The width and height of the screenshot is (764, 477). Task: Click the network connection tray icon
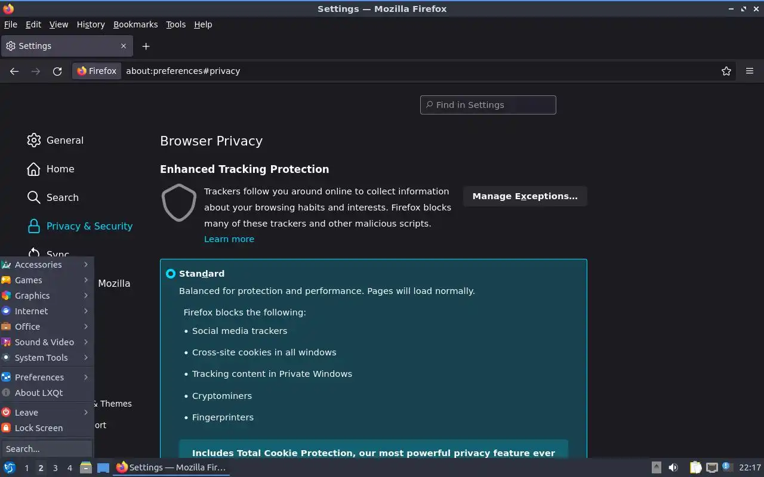pyautogui.click(x=711, y=467)
